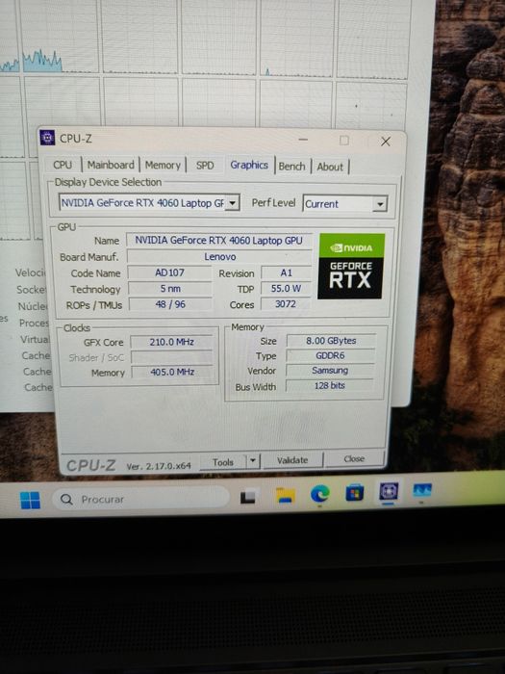Open the Mainboard tab
The width and height of the screenshot is (505, 674).
[x=111, y=165]
